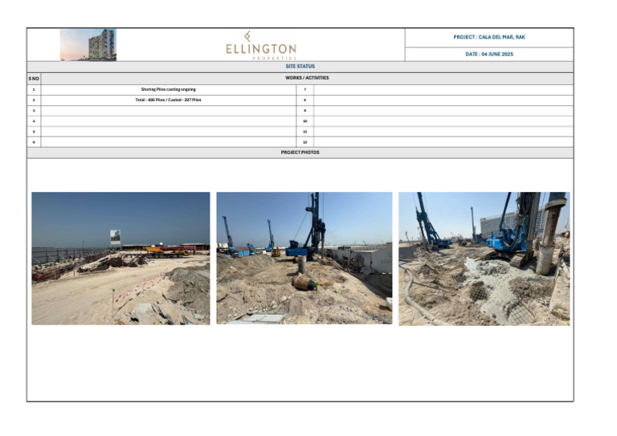This screenshot has width=617, height=436.
Task: Click the building render thumbnail in header
Action: (88, 45)
